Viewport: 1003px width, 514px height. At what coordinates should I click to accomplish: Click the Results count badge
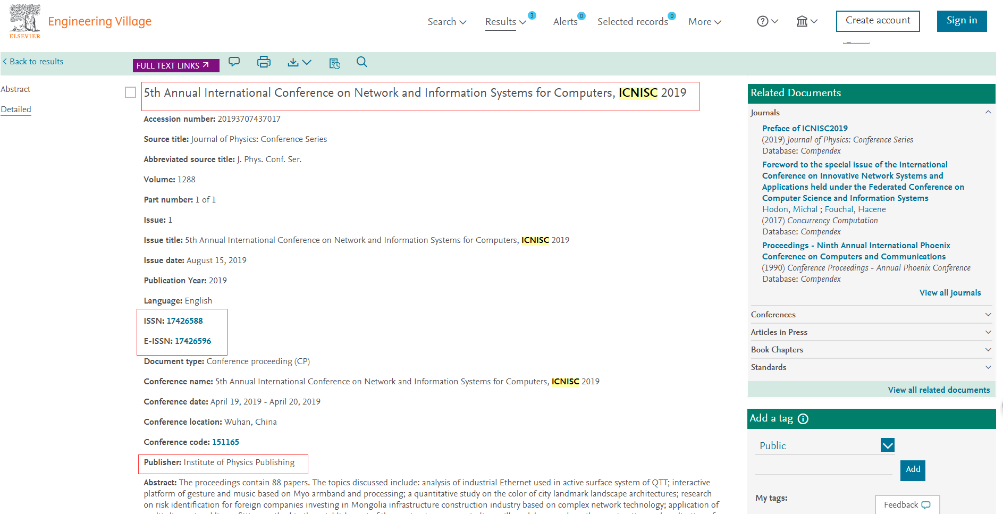(532, 15)
